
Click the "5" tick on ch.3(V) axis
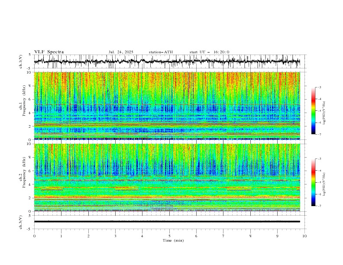tap(30, 216)
